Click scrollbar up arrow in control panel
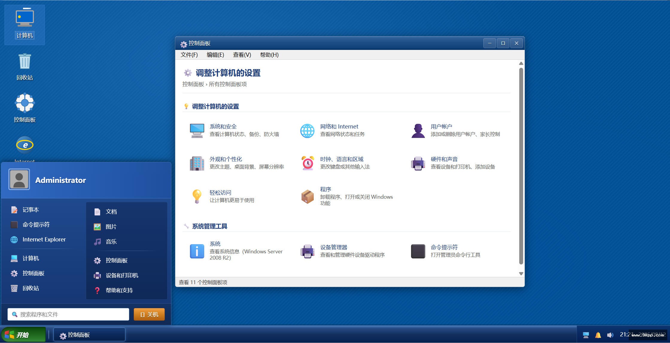670x343 pixels. point(521,63)
